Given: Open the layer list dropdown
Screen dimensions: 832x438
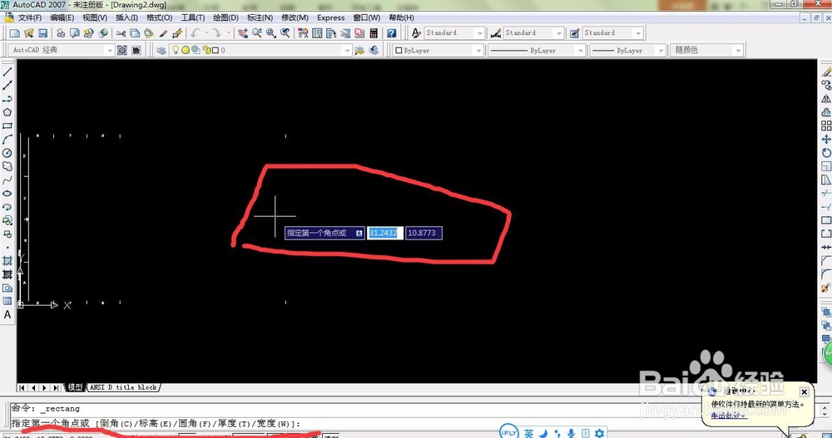Looking at the screenshot, I should [x=347, y=51].
